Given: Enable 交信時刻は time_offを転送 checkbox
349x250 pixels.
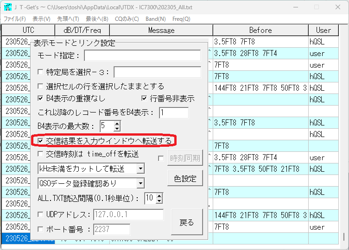Looking at the screenshot, I should [40, 154].
